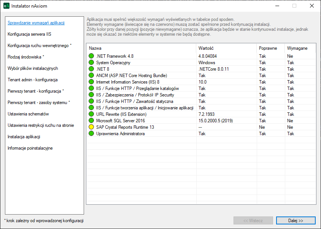This screenshot has width=321, height=229.
Task: Click the URL Rewrite (IIS Extension) name
Action: click(121, 114)
